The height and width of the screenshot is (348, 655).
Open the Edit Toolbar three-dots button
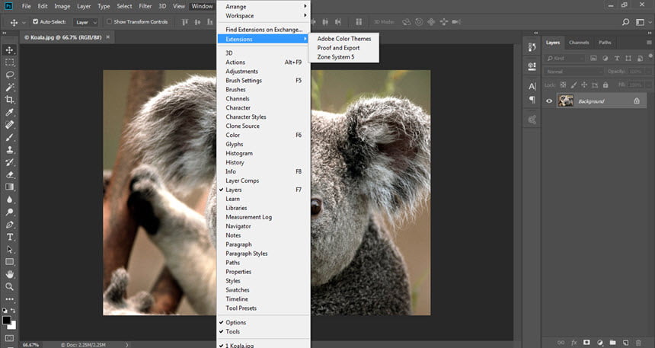9,299
